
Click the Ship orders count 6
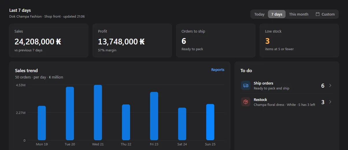coord(323,86)
